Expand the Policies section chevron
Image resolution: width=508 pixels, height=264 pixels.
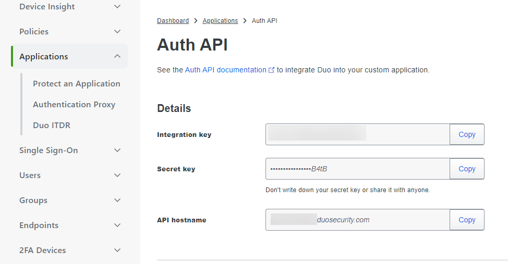pos(117,32)
